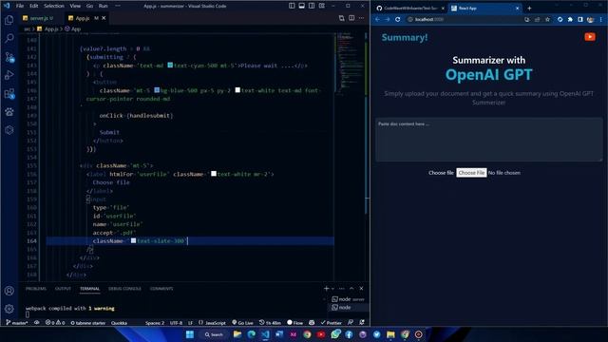
Task: Click Quokka in status bar
Action: click(119, 323)
